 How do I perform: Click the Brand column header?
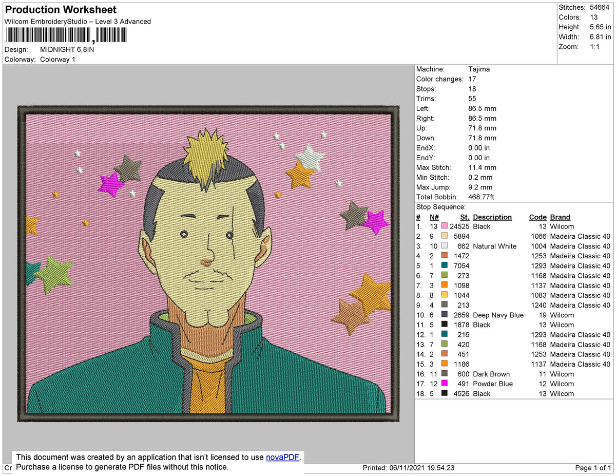[x=560, y=217]
